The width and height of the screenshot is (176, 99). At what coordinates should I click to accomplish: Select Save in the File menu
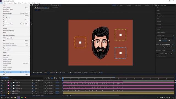(x=15, y=20)
